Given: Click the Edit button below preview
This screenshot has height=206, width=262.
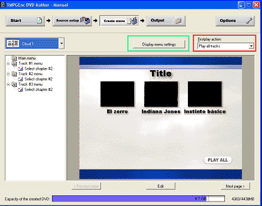Looking at the screenshot, I should tap(160, 186).
